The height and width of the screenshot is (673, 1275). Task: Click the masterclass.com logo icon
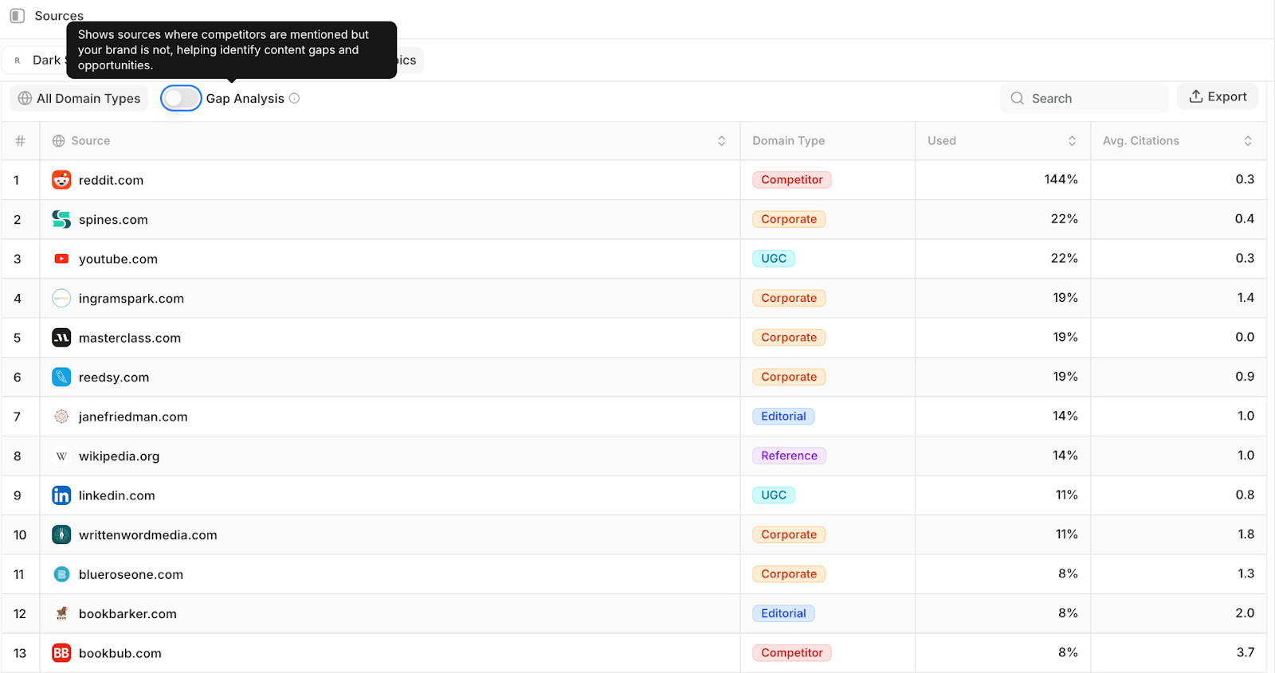pyautogui.click(x=61, y=338)
